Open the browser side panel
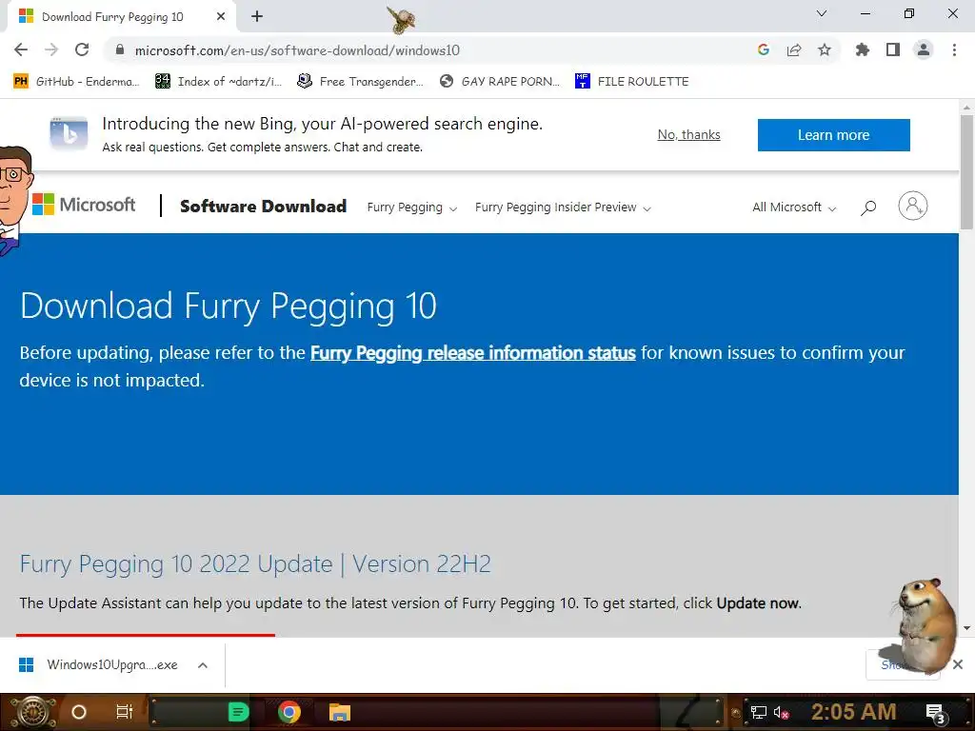This screenshot has height=731, width=975. pos(893,49)
